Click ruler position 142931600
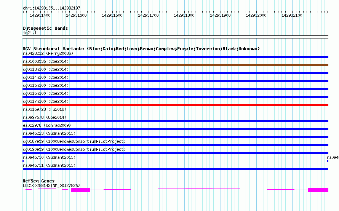 coord(112,15)
